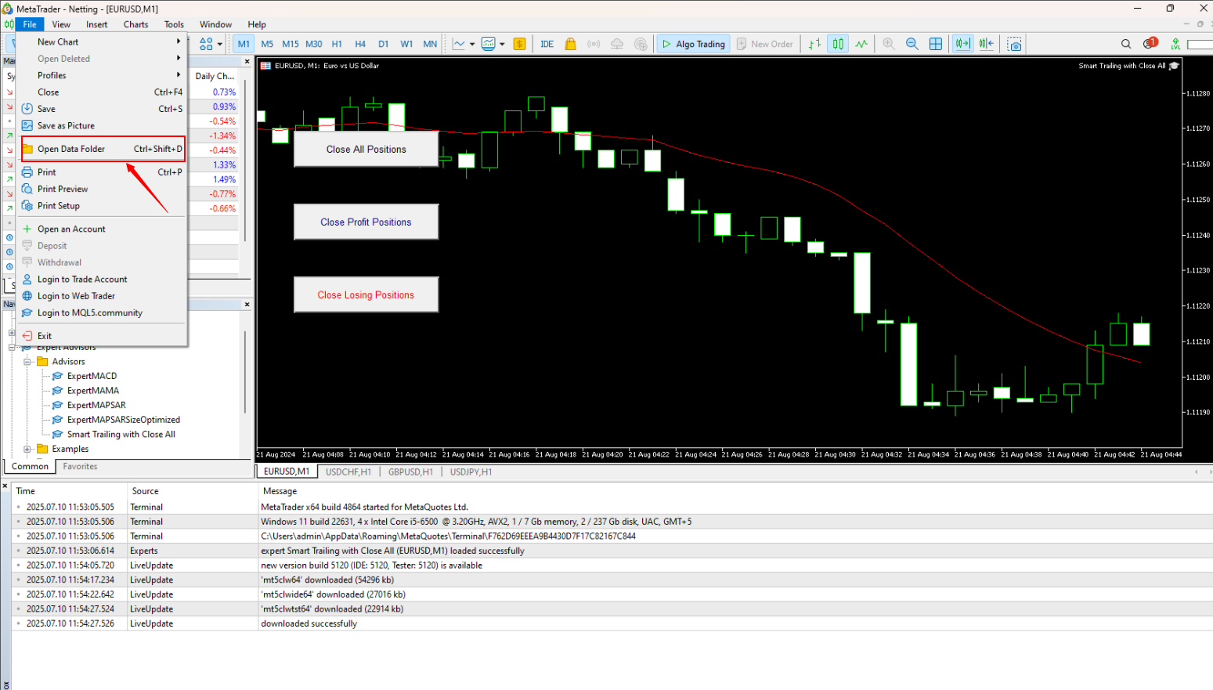Select the M5 timeframe
This screenshot has width=1213, height=690.
(267, 44)
